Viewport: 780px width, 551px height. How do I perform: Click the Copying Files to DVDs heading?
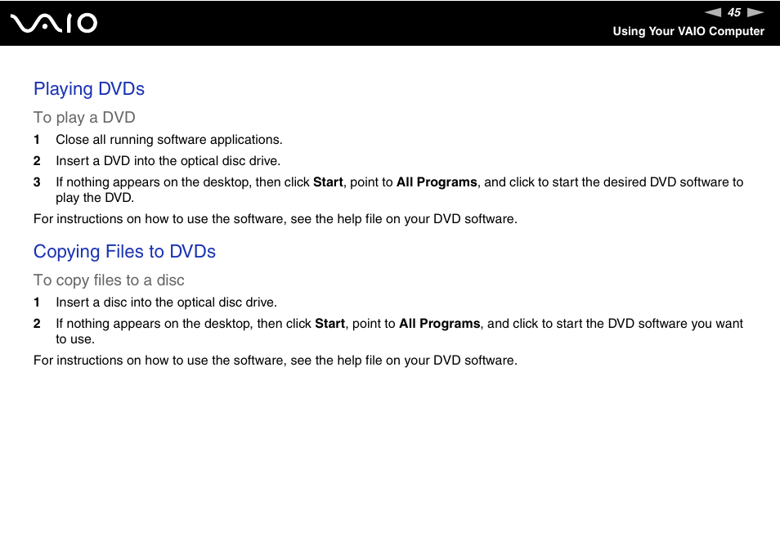point(124,252)
